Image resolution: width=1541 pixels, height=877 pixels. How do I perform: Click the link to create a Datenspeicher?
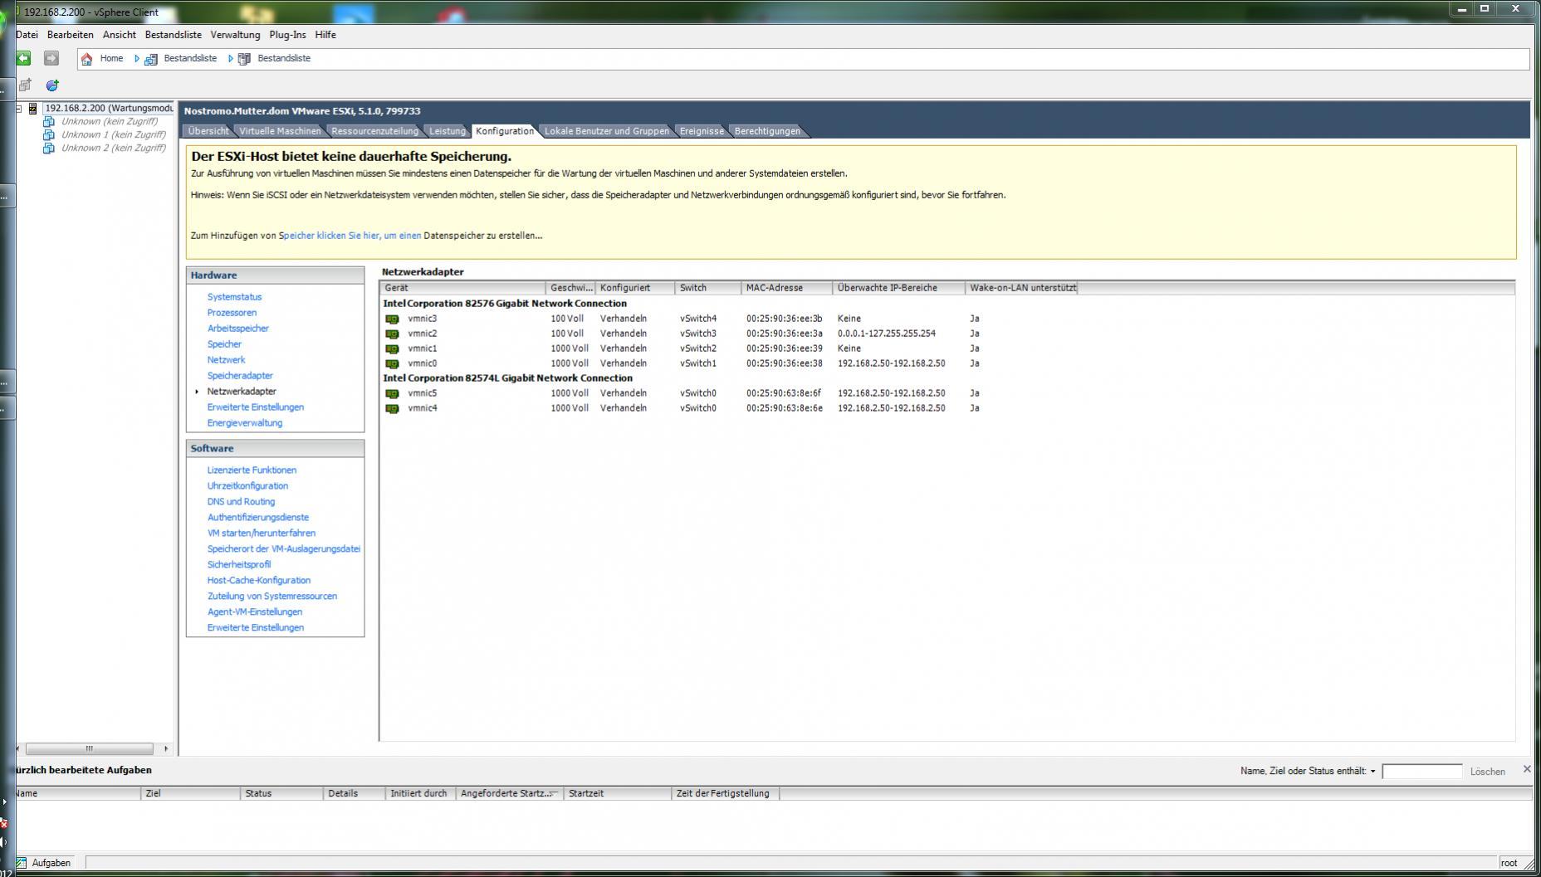click(352, 236)
